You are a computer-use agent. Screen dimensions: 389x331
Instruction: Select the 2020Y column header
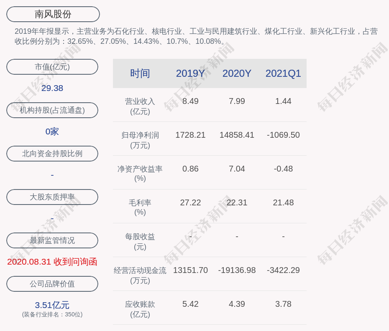pyautogui.click(x=237, y=73)
